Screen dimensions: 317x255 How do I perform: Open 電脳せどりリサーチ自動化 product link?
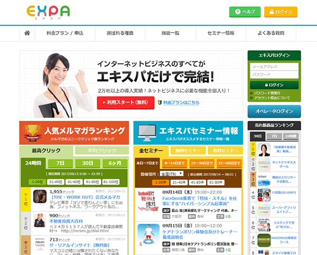point(284,180)
